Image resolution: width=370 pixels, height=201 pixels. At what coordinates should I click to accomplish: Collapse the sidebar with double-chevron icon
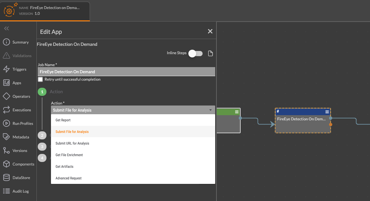[x=6, y=28]
